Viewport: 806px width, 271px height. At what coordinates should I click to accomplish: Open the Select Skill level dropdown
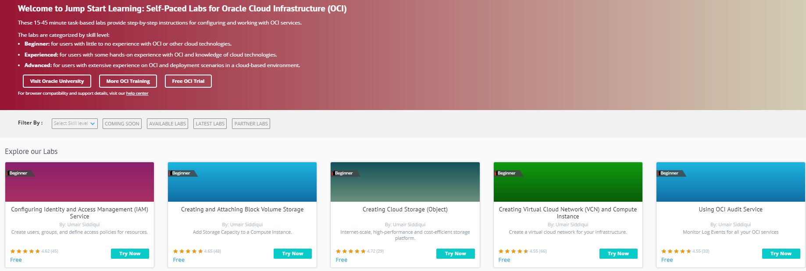tap(75, 124)
